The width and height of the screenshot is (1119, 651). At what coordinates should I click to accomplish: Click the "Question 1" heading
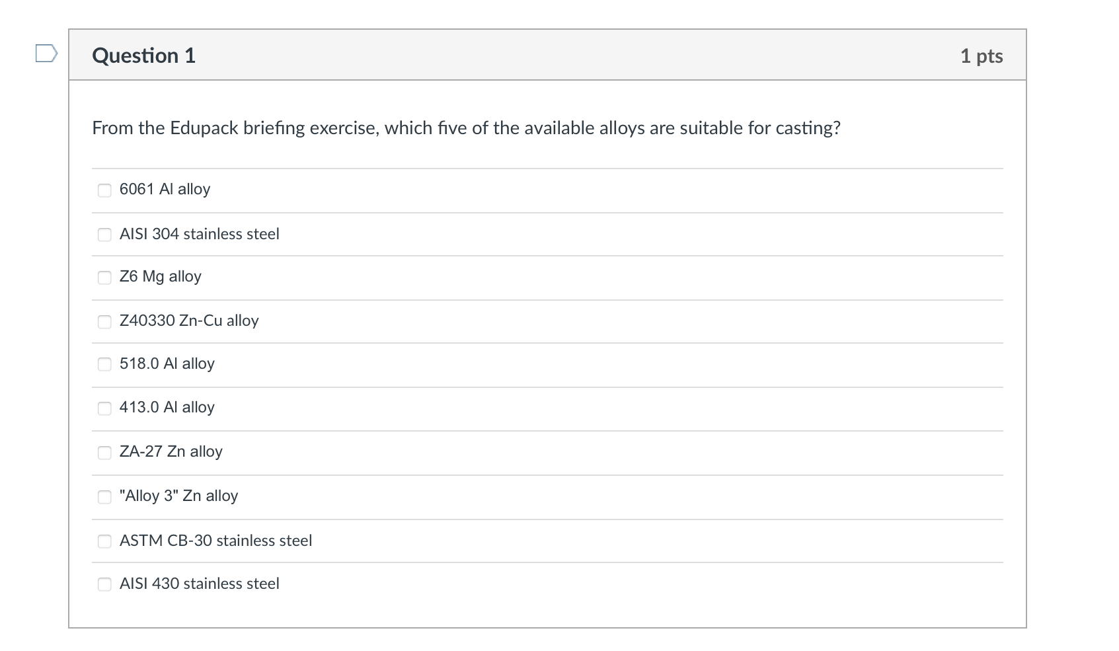pyautogui.click(x=144, y=56)
